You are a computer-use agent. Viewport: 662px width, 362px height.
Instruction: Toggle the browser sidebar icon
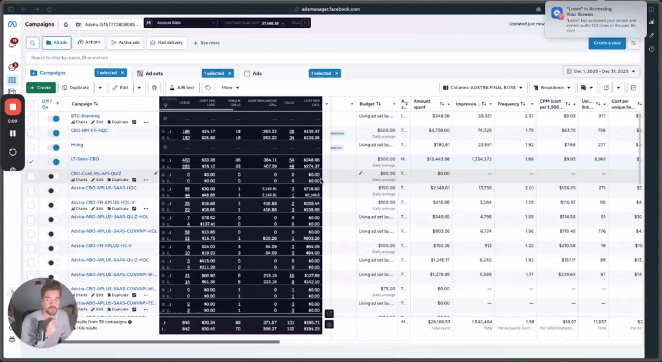(11, 9)
